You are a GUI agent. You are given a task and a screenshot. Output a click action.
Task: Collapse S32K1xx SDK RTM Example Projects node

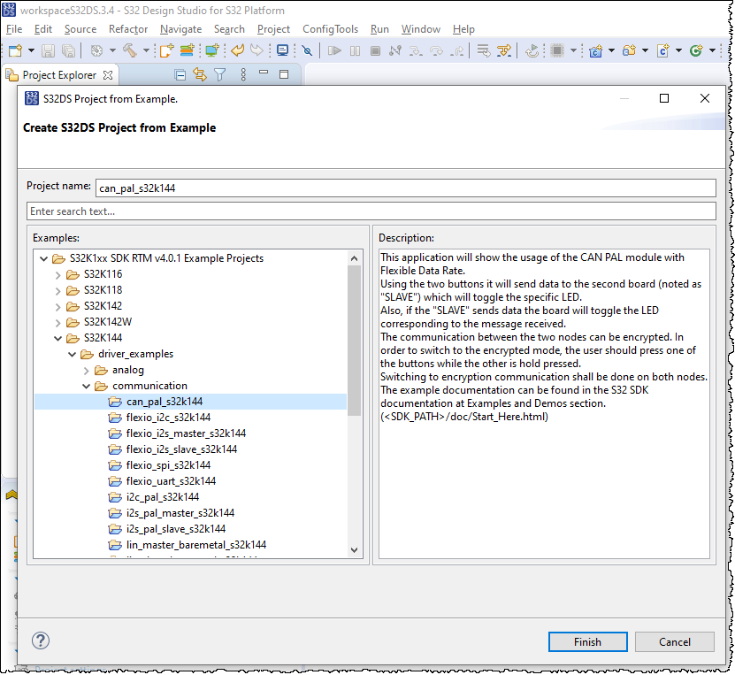pos(43,258)
